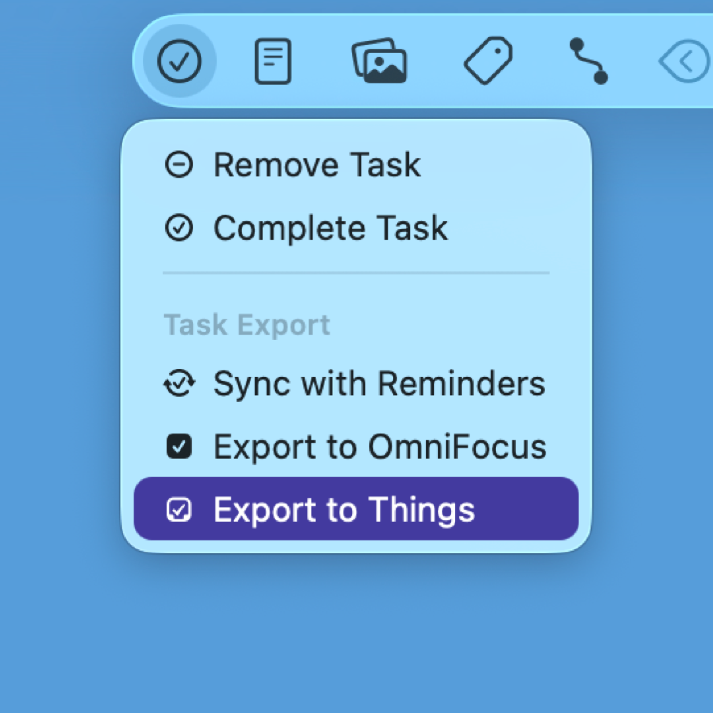Click the sync icon beside Sync with Reminders
713x713 pixels.
180,382
